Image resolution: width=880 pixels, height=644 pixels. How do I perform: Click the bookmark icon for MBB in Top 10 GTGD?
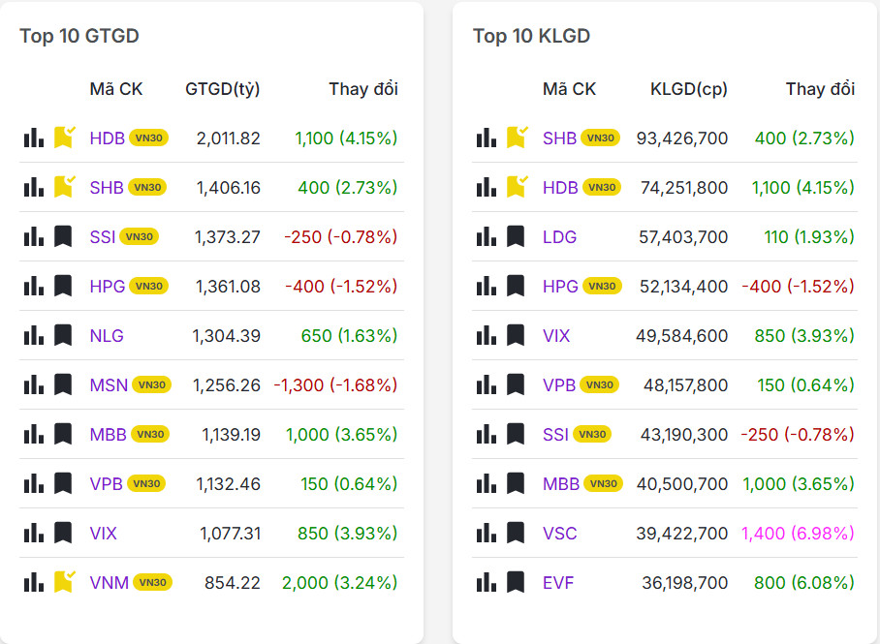click(x=63, y=434)
